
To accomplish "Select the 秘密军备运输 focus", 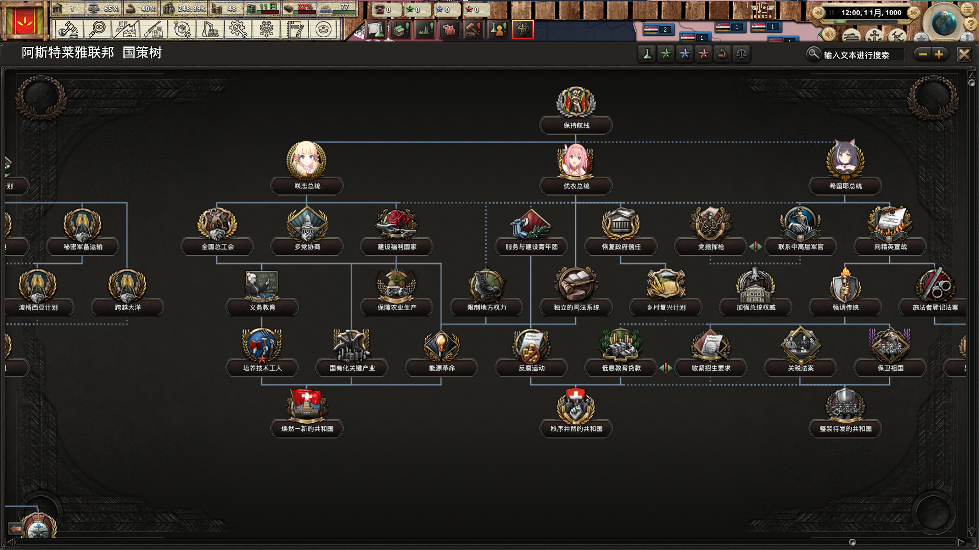I will pos(83,231).
